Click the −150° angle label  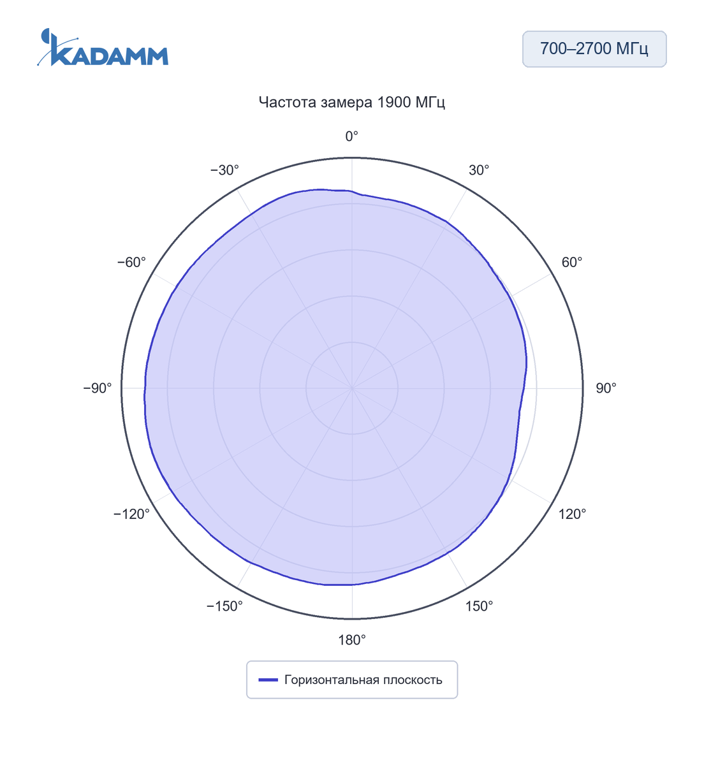(x=224, y=606)
